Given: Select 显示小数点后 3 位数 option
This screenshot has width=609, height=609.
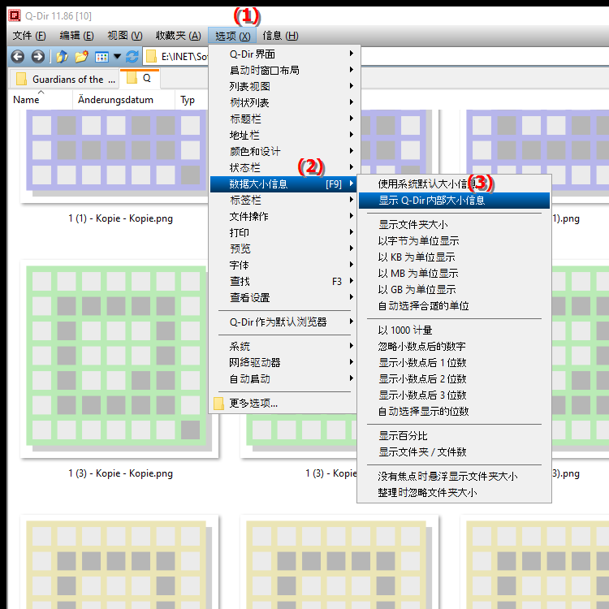Looking at the screenshot, I should [x=454, y=395].
